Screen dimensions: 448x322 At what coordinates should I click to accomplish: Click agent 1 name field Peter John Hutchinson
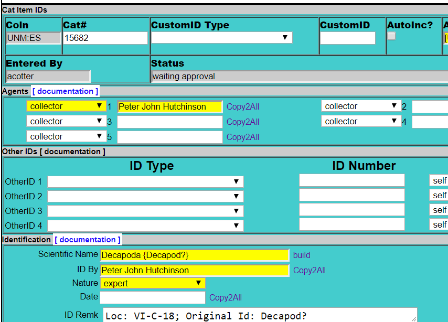170,107
